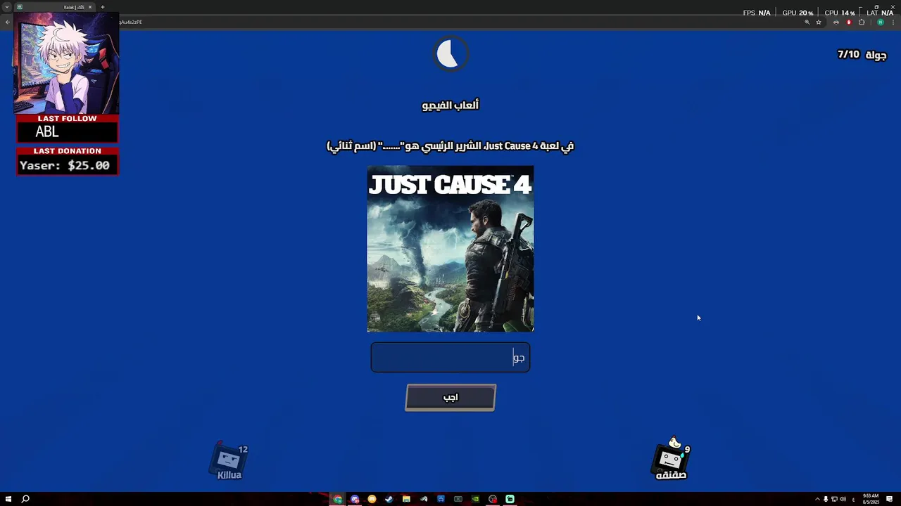The image size is (901, 506).
Task: Submit the answer with the اجب button
Action: [450, 398]
